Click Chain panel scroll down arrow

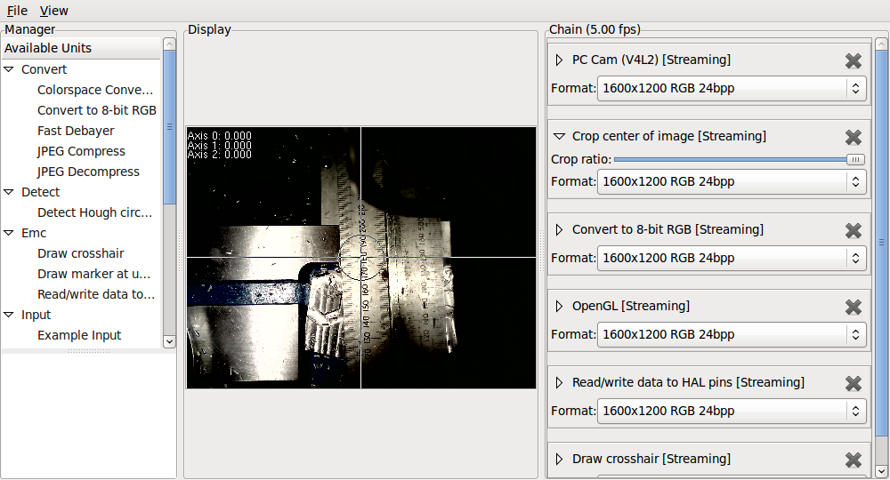click(x=881, y=471)
